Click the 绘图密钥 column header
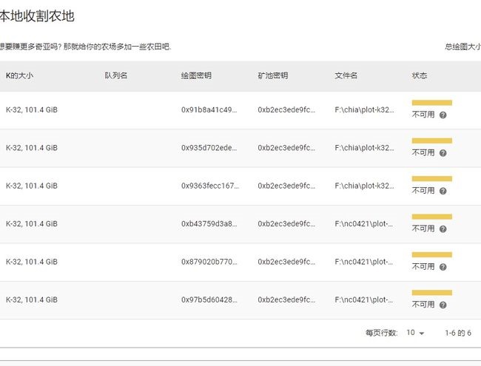Viewport: 481px width, 366px height. 196,76
